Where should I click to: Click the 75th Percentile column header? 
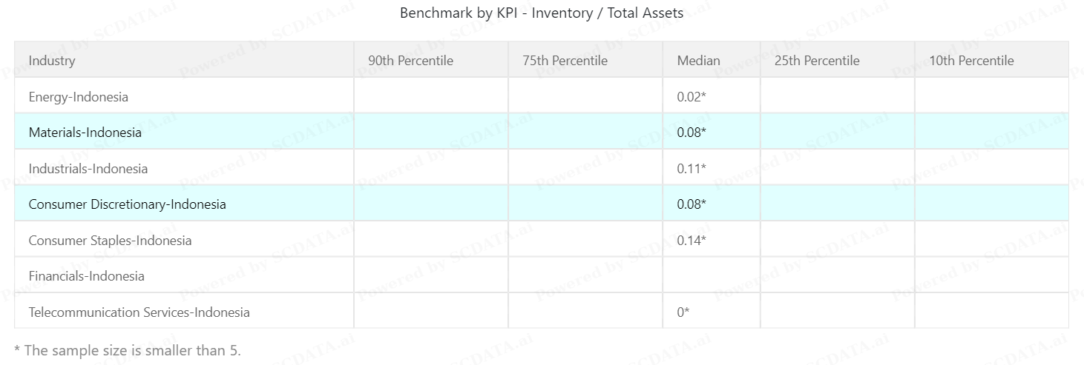pyautogui.click(x=565, y=61)
